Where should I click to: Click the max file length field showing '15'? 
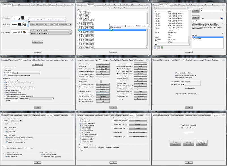pos(27,148)
